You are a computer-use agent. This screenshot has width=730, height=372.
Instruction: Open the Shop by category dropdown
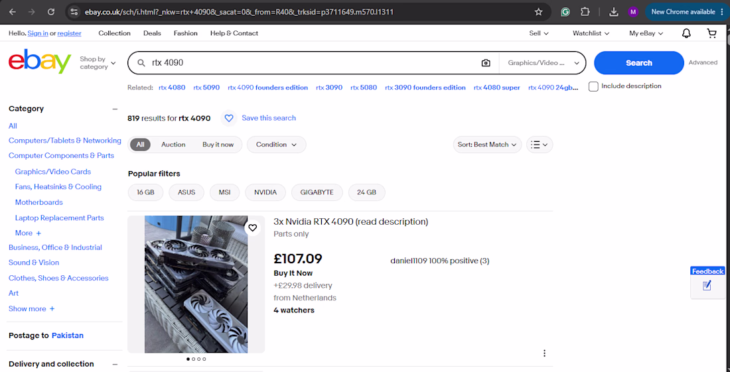click(98, 63)
